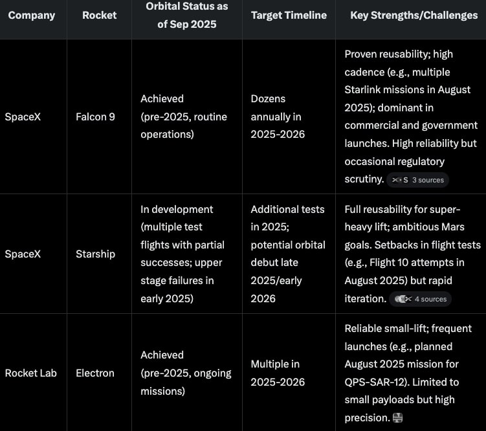The height and width of the screenshot is (431, 486).
Task: Select the Starship rocket cell
Action: pyautogui.click(x=95, y=254)
